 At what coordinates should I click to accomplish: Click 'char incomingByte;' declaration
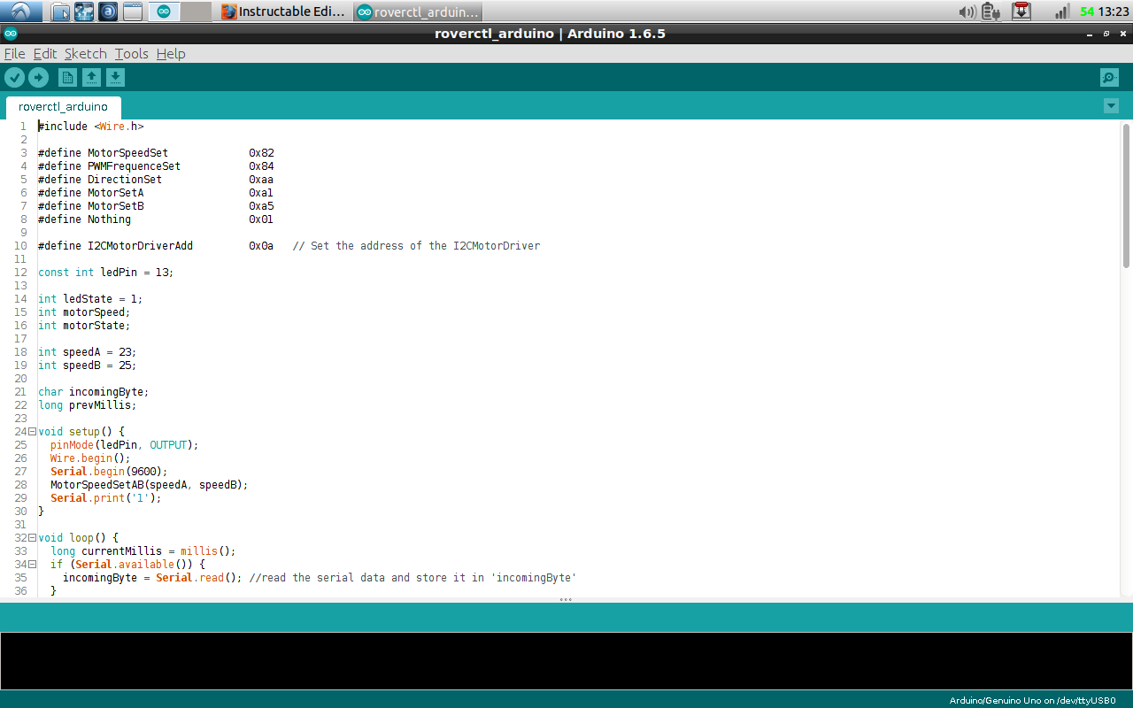(x=94, y=392)
